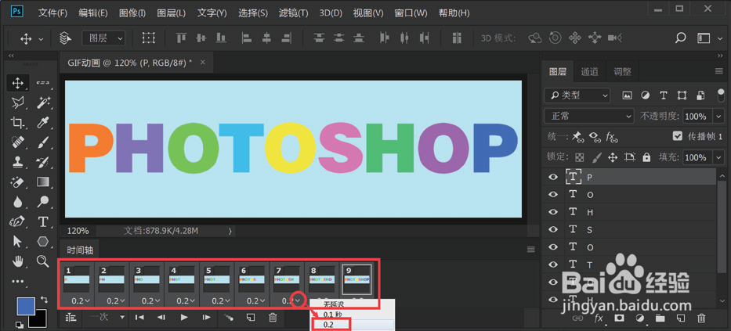Screen dimensions: 731x331
Task: Click the layer style fx icon at panel bottom
Action: pos(599,318)
